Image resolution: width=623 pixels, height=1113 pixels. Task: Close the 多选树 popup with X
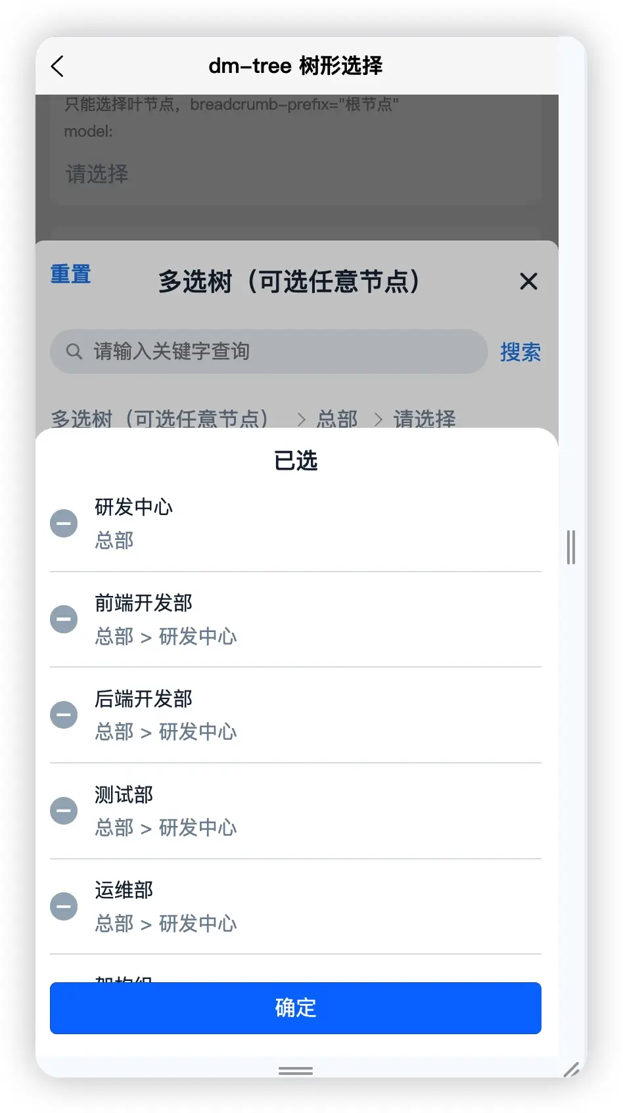click(528, 281)
